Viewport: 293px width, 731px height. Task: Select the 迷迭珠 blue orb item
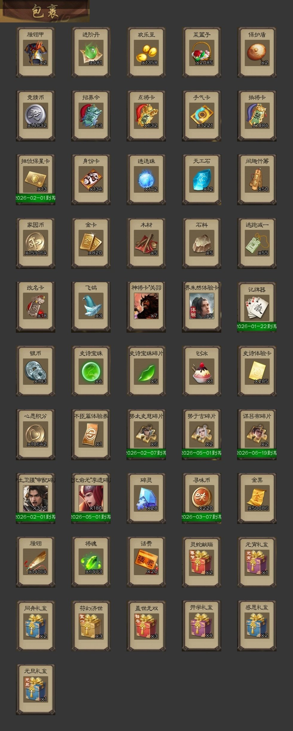point(146,180)
